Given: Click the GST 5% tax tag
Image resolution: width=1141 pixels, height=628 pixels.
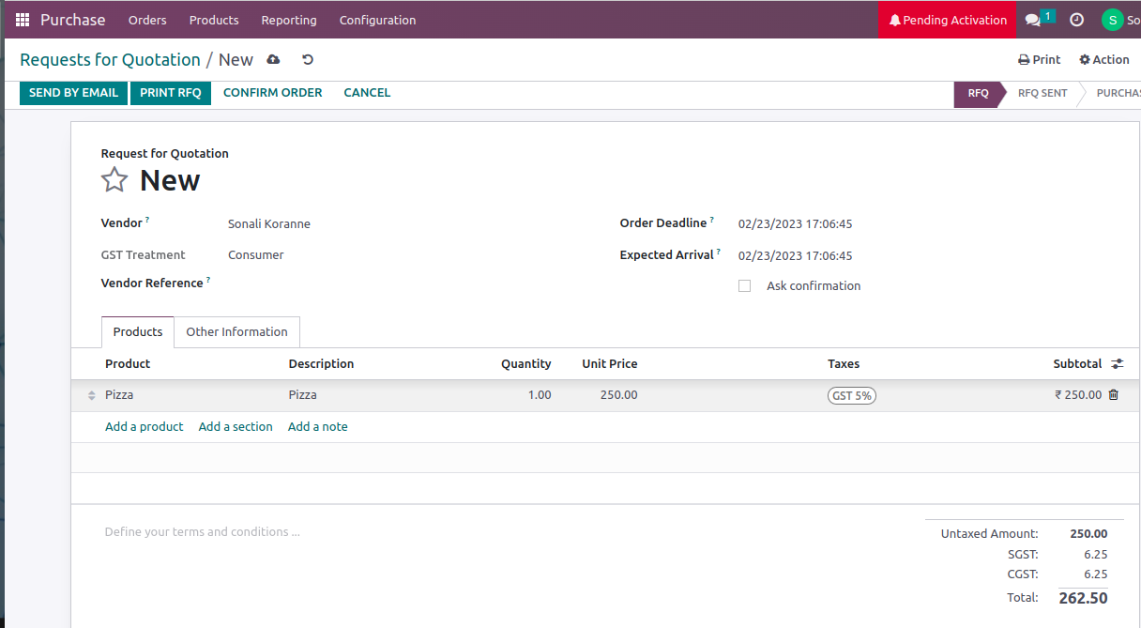Looking at the screenshot, I should [851, 396].
